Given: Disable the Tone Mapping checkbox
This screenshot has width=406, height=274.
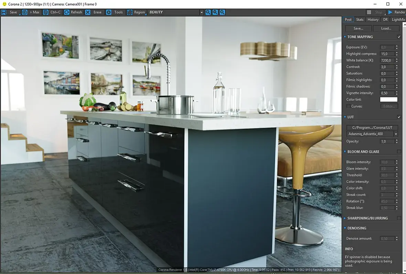Looking at the screenshot, I should click(x=399, y=37).
